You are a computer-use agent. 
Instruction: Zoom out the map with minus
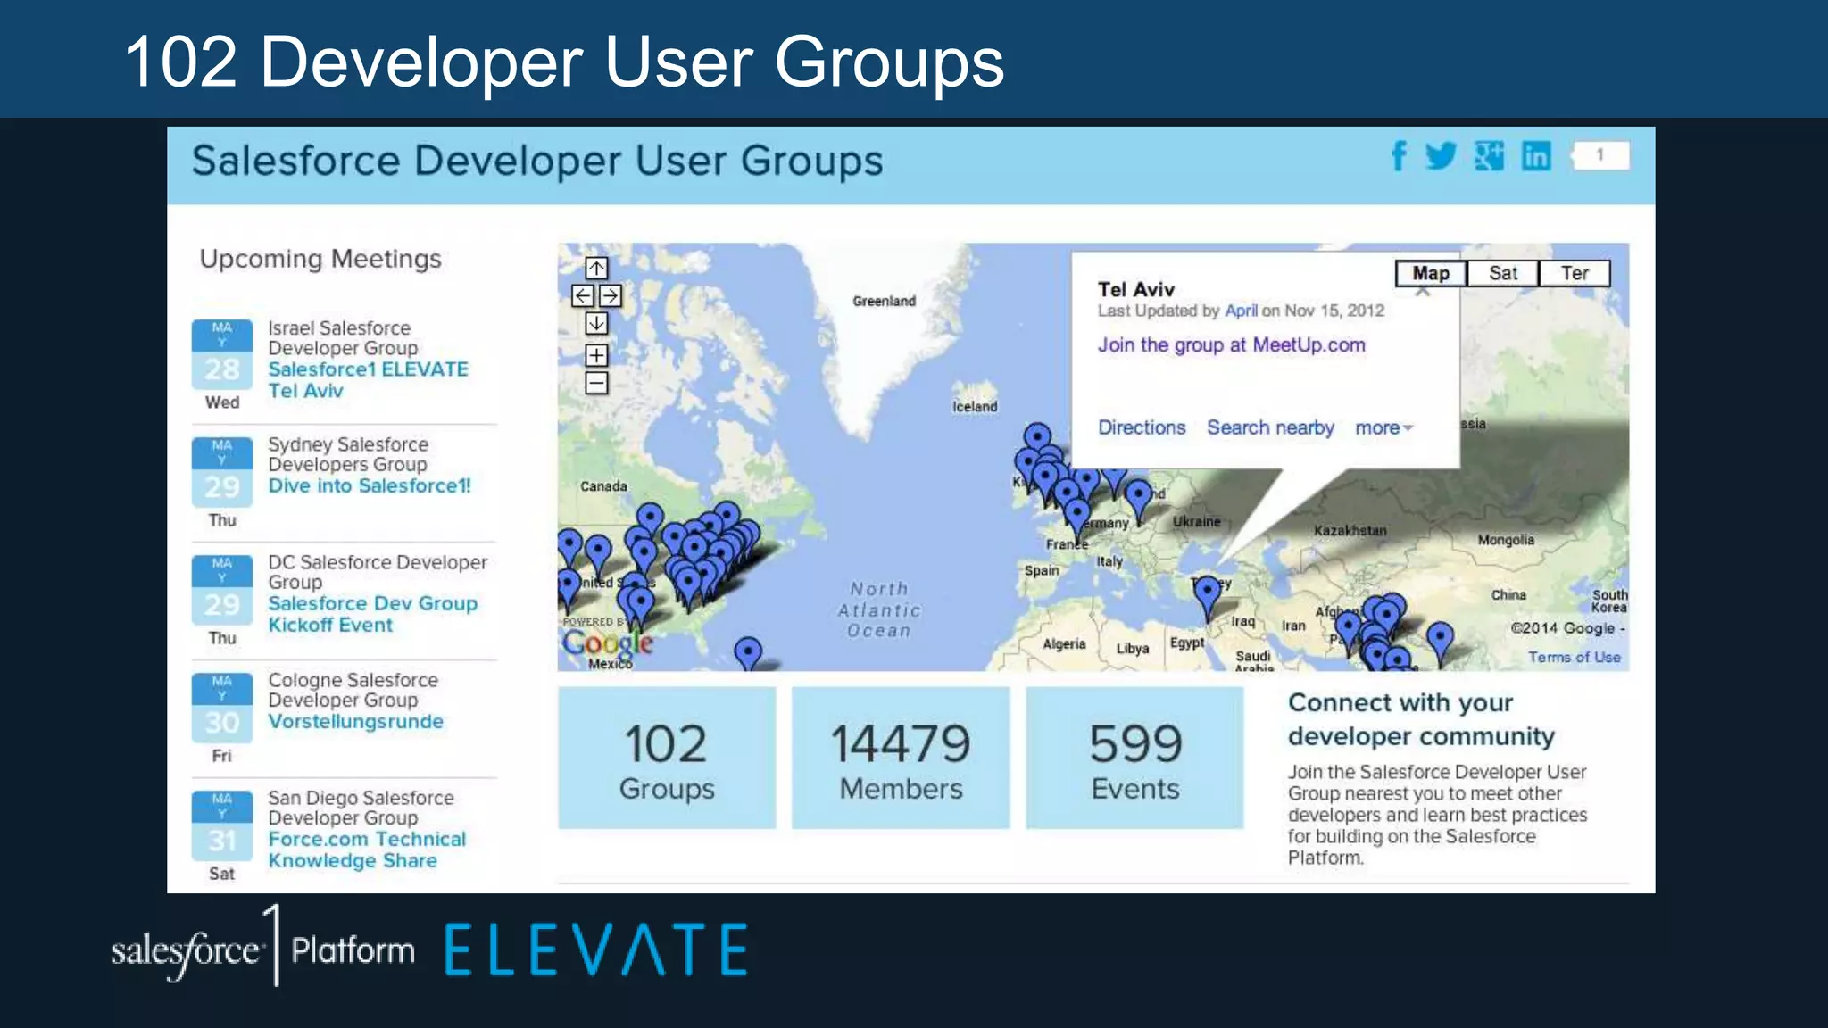tap(596, 383)
